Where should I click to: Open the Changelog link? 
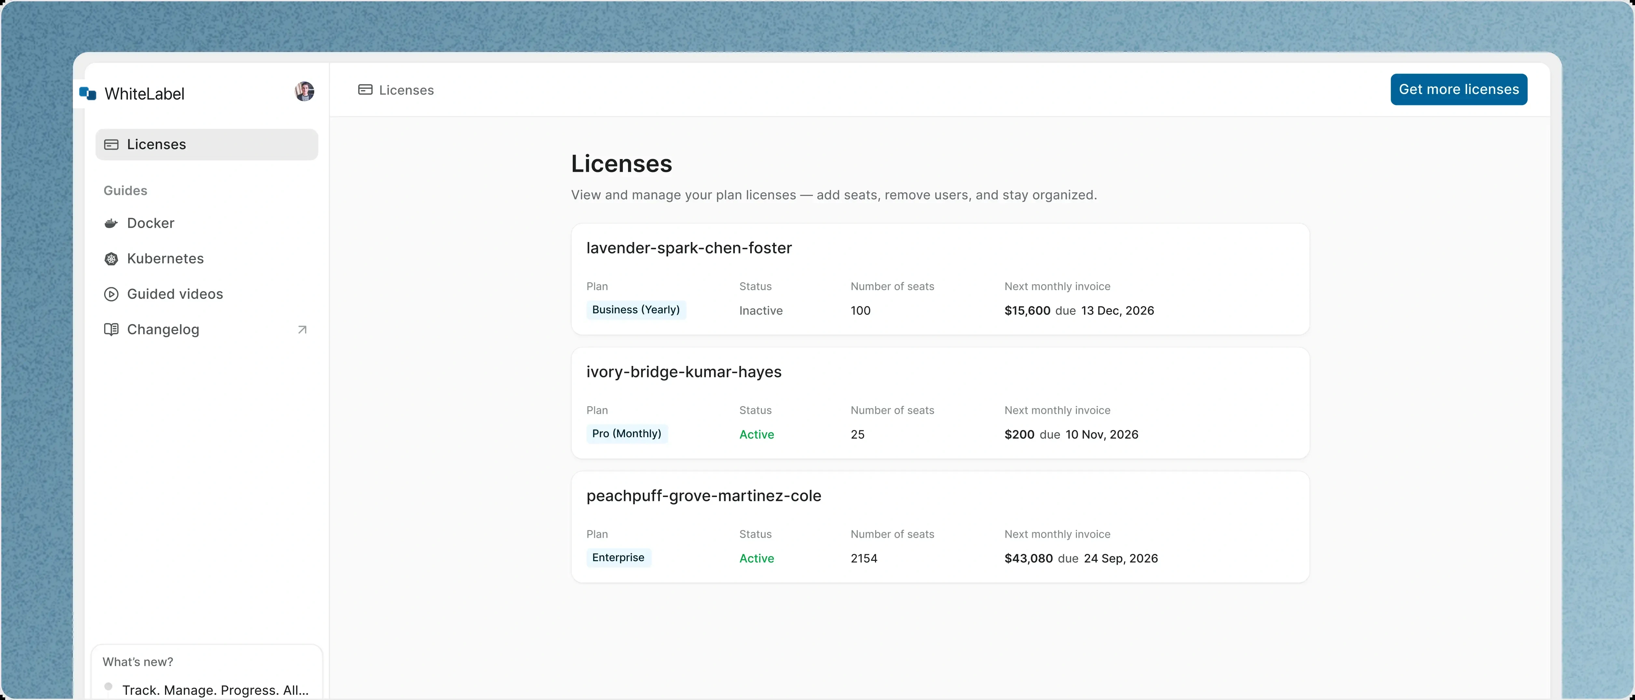[x=207, y=330]
